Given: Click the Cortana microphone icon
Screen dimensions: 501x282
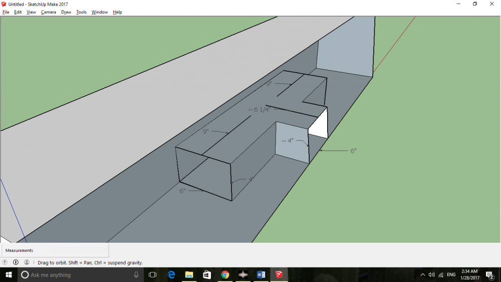Looking at the screenshot, I should (136, 274).
